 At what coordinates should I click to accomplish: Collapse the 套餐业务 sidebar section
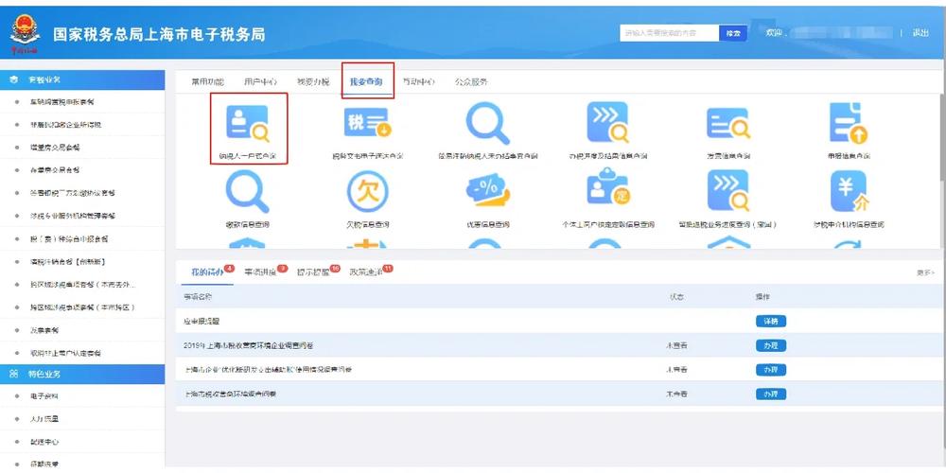[x=82, y=79]
